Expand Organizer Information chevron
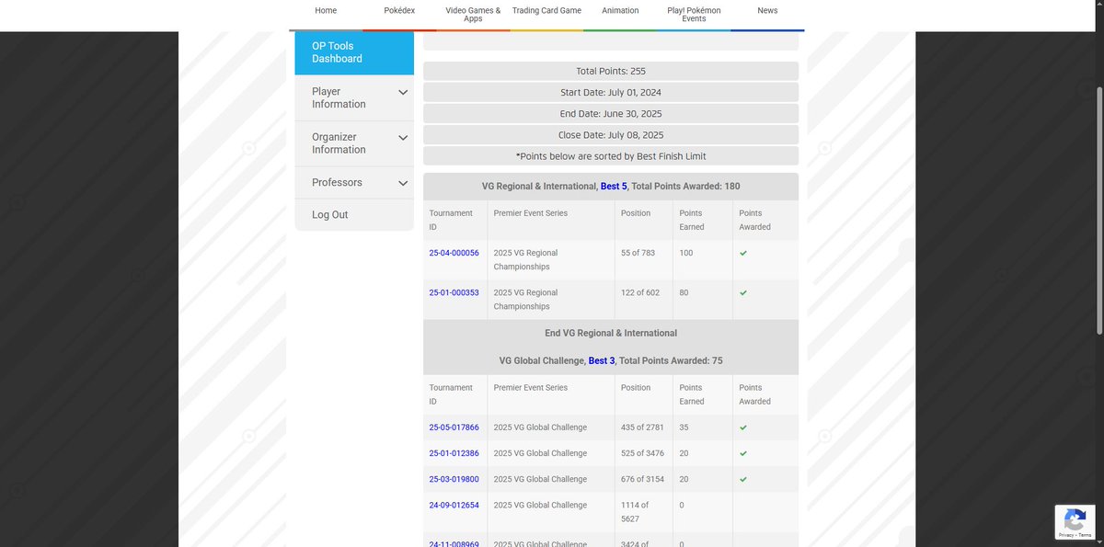Viewport: 1104px width, 547px height. coord(403,138)
